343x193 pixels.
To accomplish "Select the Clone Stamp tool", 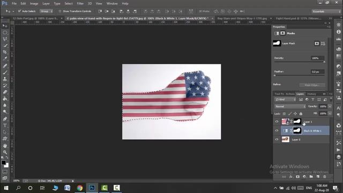I will coord(5,79).
